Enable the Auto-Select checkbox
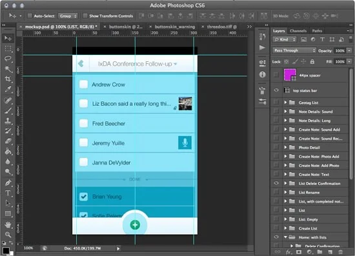355x256 pixels. pos(30,16)
